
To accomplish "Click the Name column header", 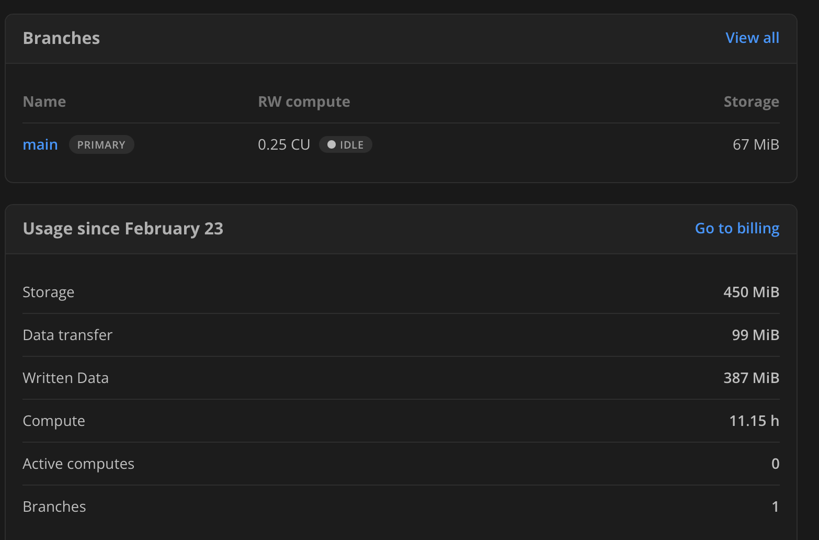I will point(44,102).
